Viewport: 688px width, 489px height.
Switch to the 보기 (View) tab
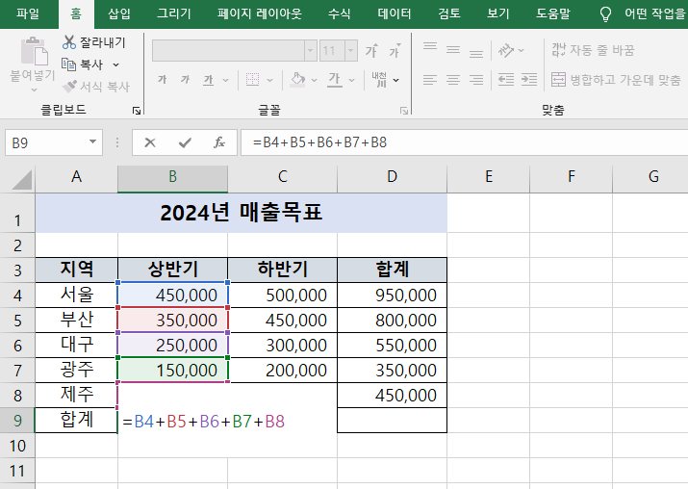coord(498,13)
